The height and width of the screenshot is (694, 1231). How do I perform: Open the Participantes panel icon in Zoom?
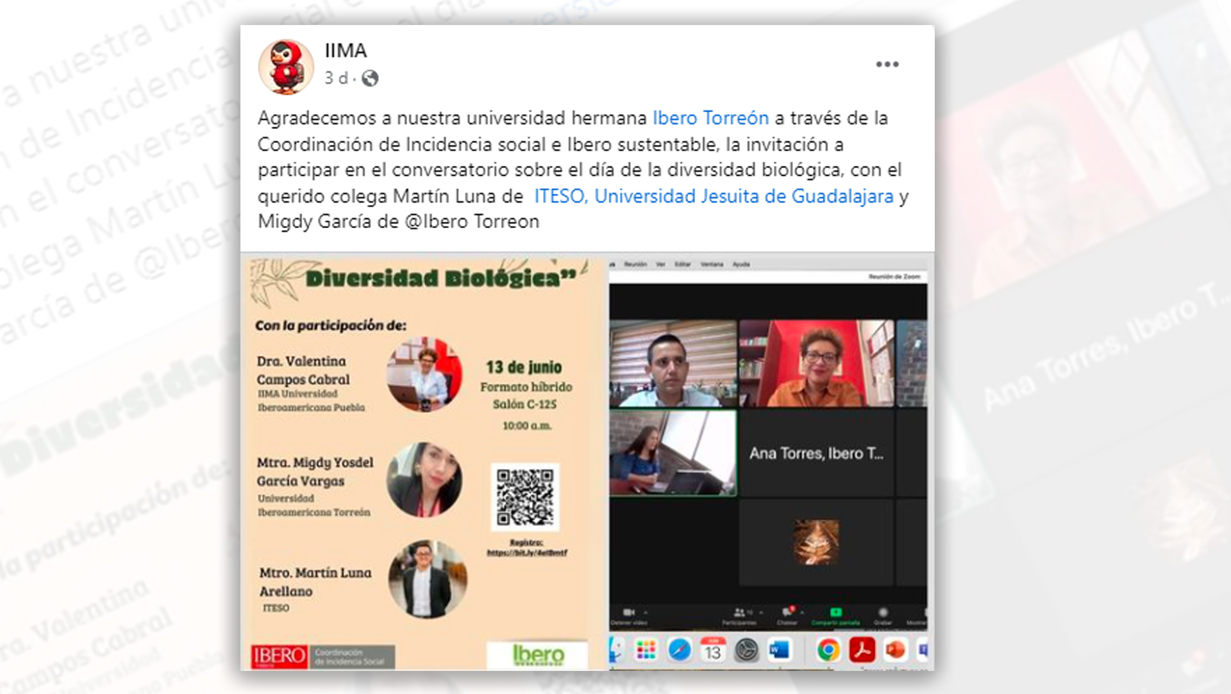739,613
